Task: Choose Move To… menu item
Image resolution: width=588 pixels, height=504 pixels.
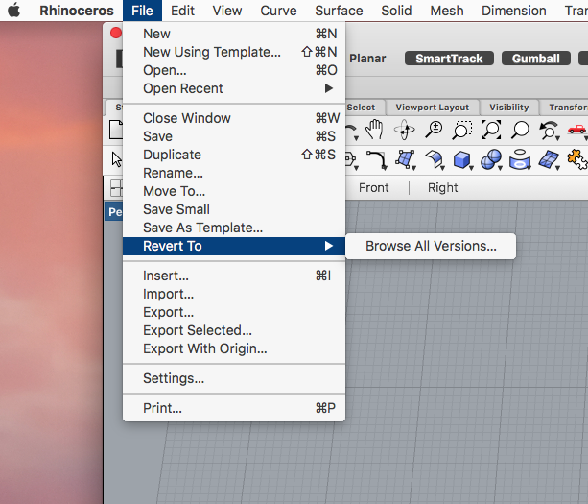Action: click(234, 191)
